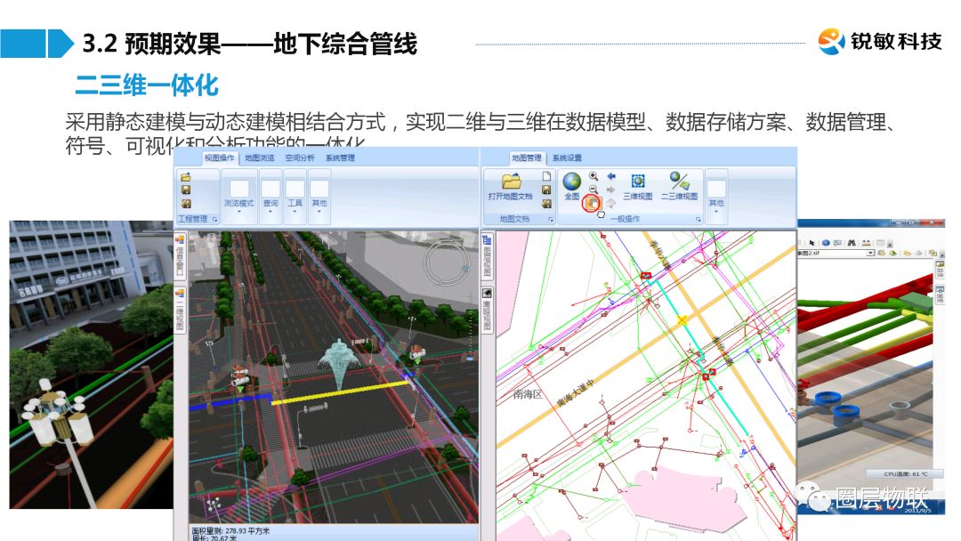
Task: Switch to the 视图操作 tab
Action: pos(220,158)
